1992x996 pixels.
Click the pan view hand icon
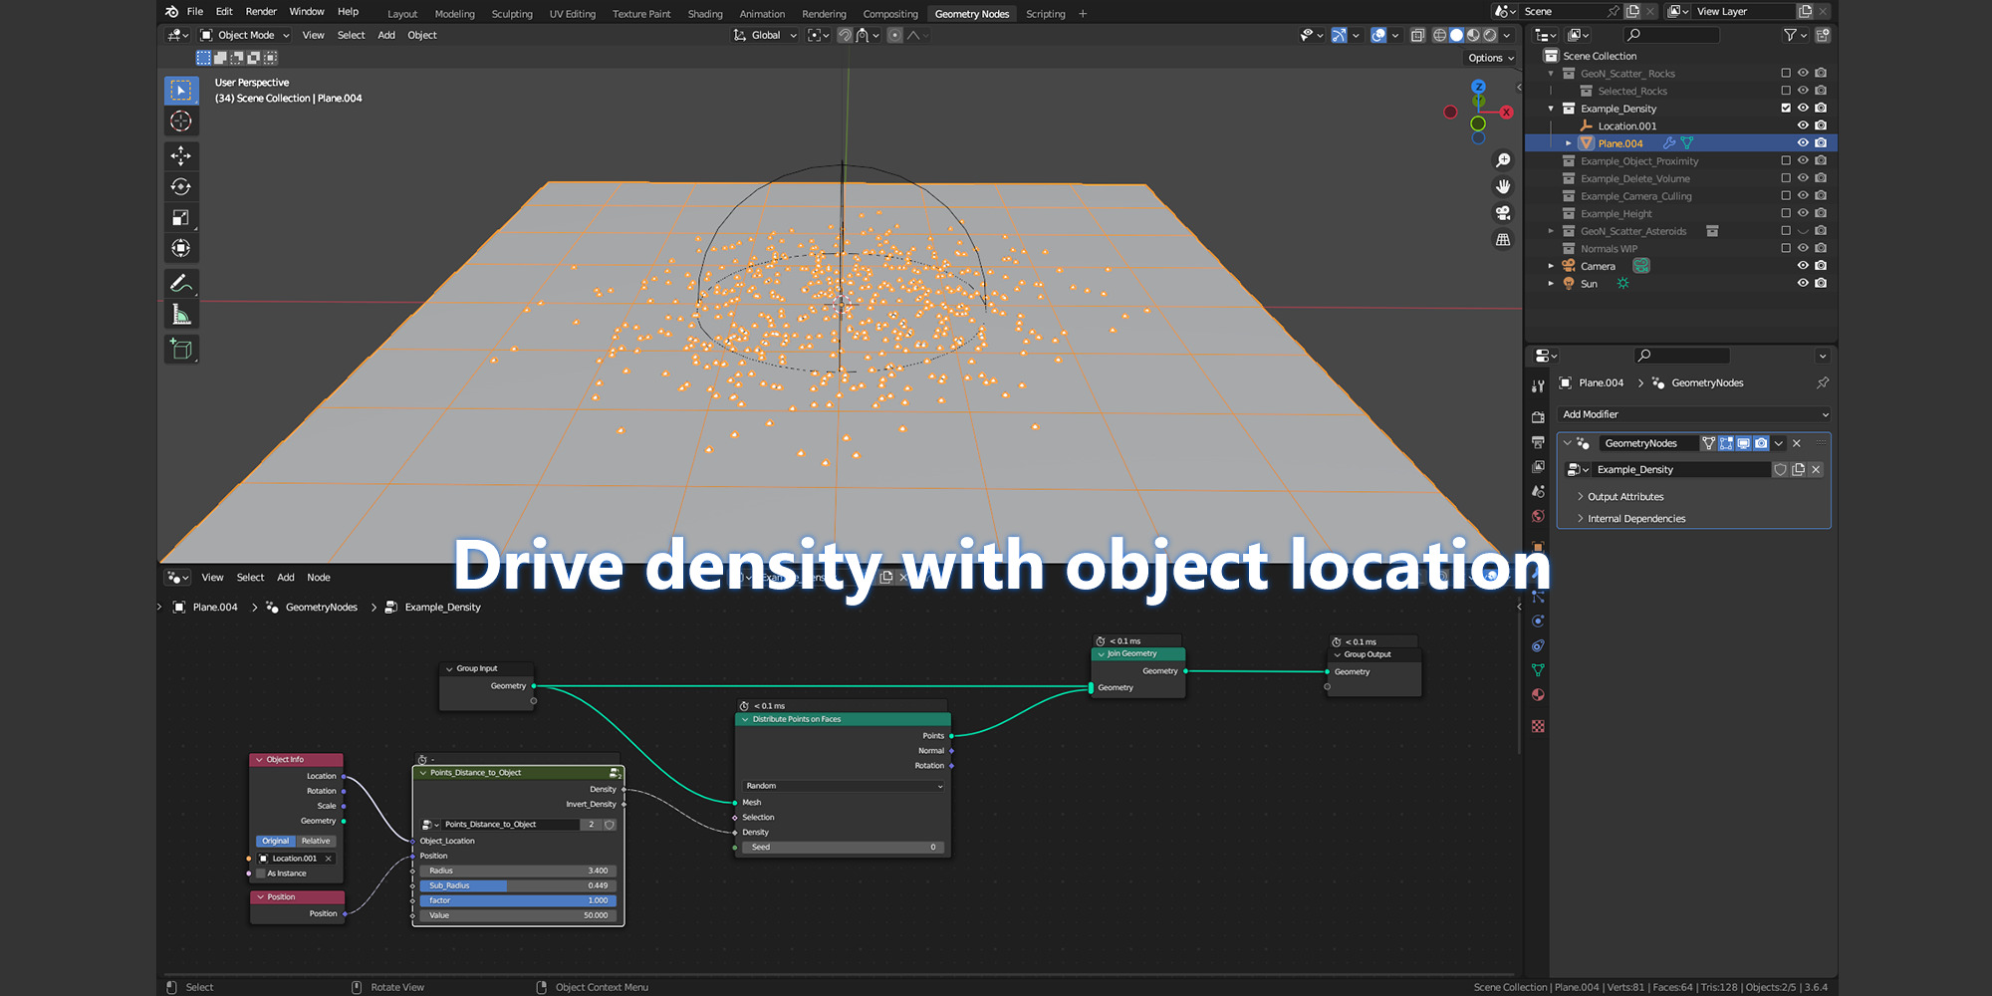point(1503,186)
